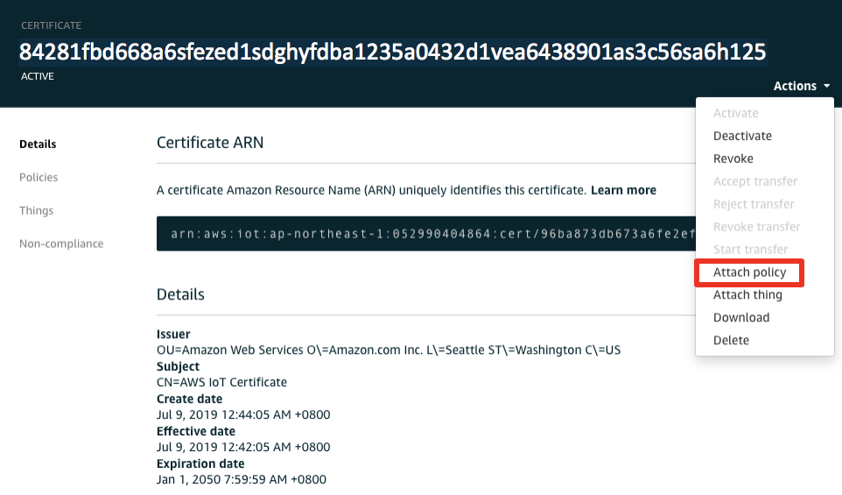Click the Actions dropdown arrow icon
This screenshot has width=842, height=495.
826,86
